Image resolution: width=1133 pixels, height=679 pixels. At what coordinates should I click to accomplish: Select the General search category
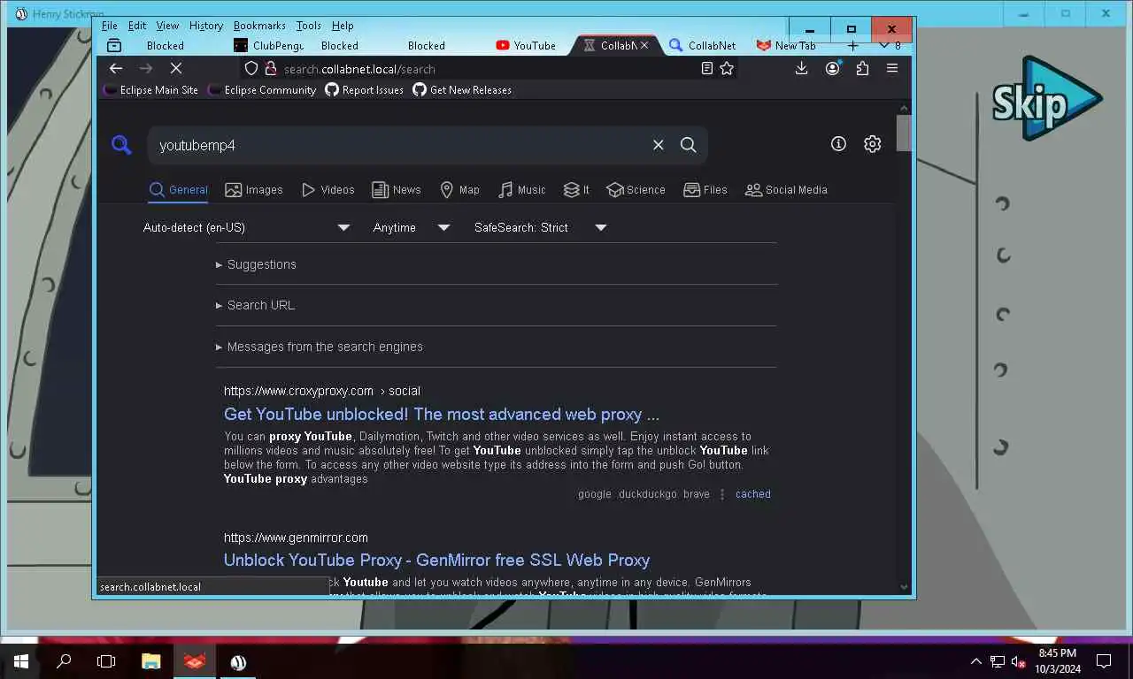[x=179, y=189]
